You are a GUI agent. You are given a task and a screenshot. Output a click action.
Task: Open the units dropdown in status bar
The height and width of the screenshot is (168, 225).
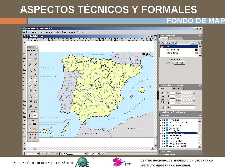pos(98,154)
